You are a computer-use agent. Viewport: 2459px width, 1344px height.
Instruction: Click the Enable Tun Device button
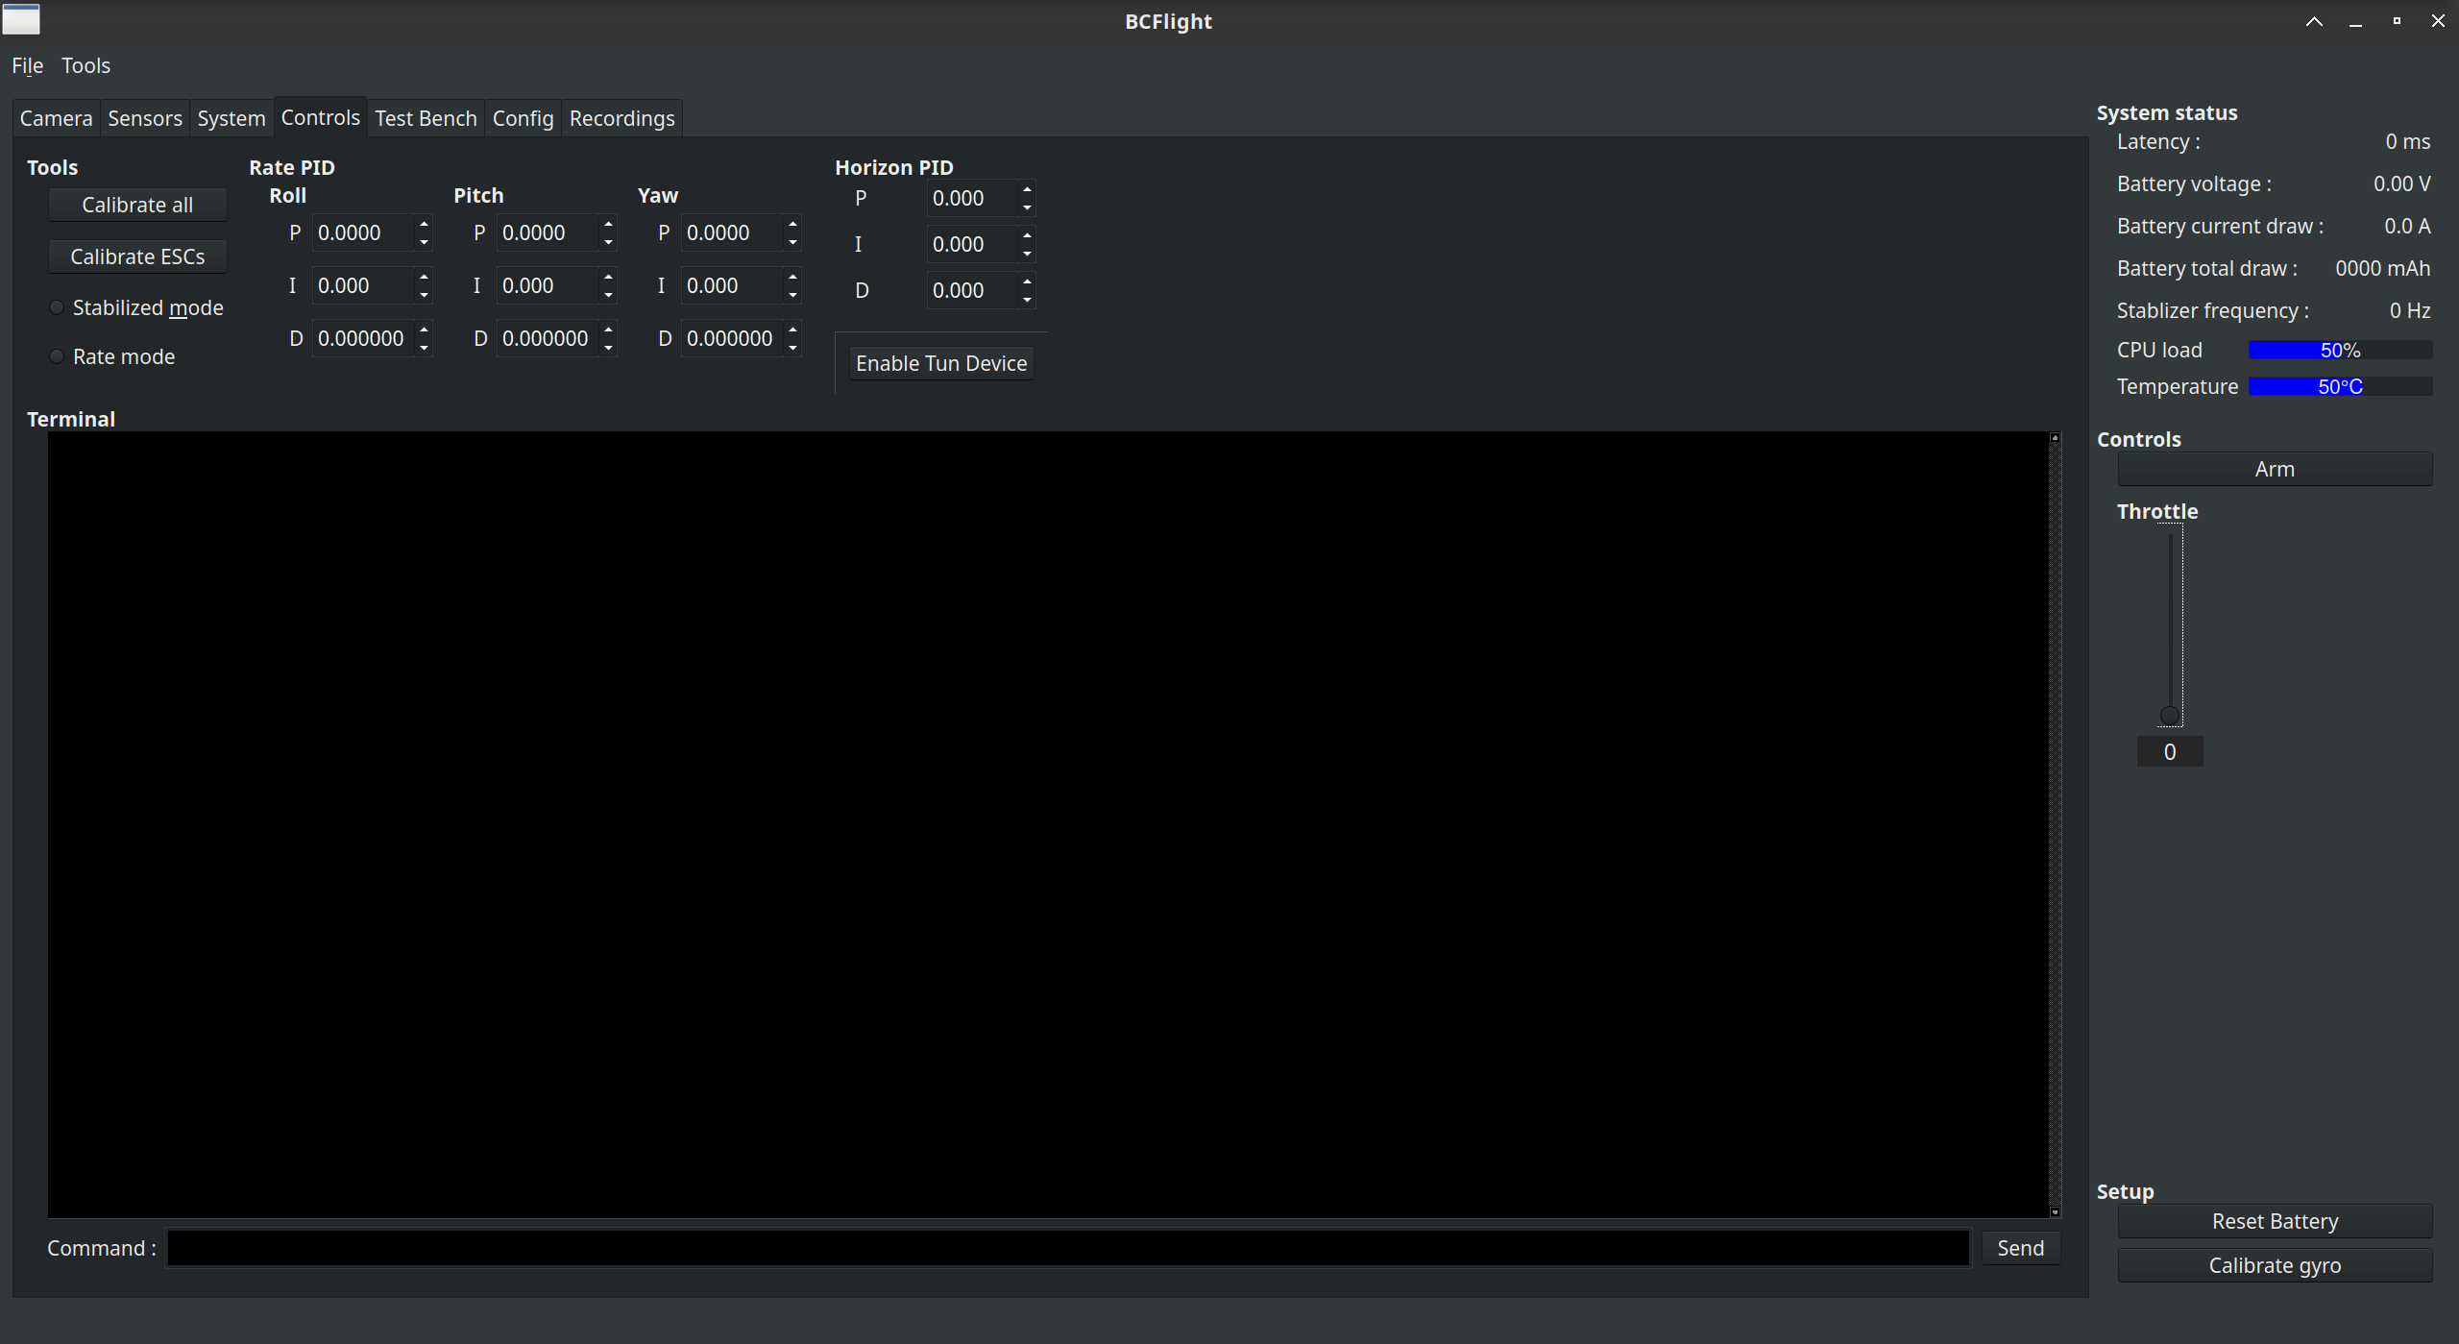click(x=941, y=362)
